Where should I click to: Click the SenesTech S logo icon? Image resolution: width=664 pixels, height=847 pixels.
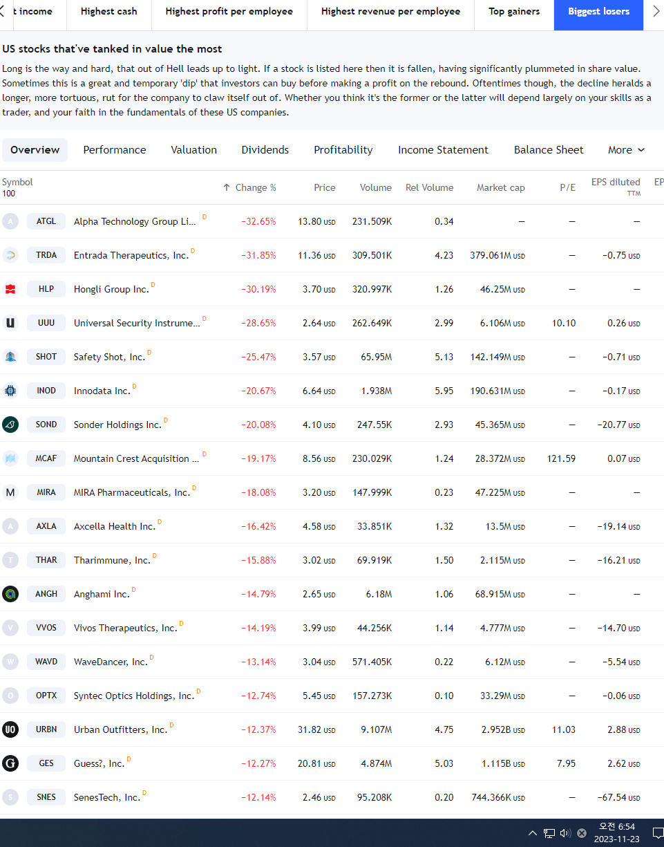(x=10, y=797)
